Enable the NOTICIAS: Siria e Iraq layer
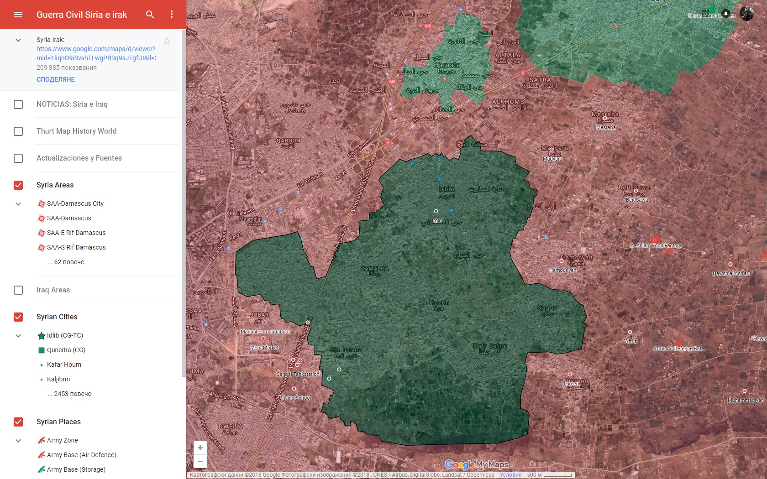 18,104
